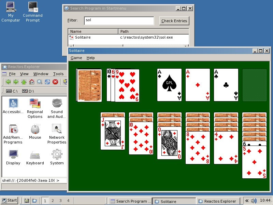The image size is (273, 205).
Task: Click the Filter input field
Action: click(x=119, y=21)
